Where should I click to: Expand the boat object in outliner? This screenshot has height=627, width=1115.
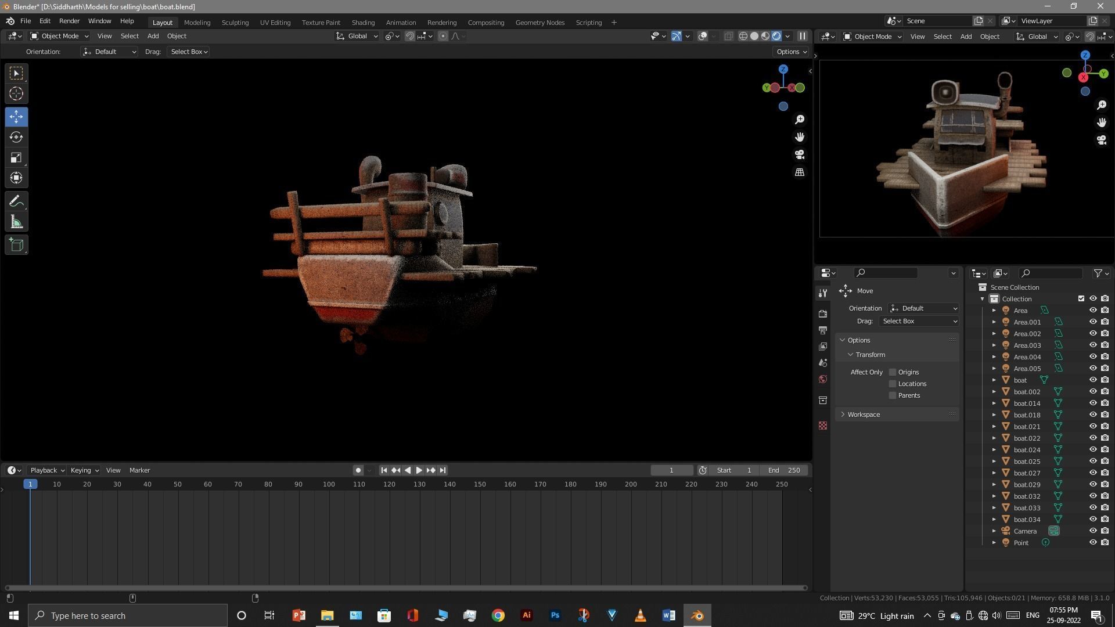point(994,380)
